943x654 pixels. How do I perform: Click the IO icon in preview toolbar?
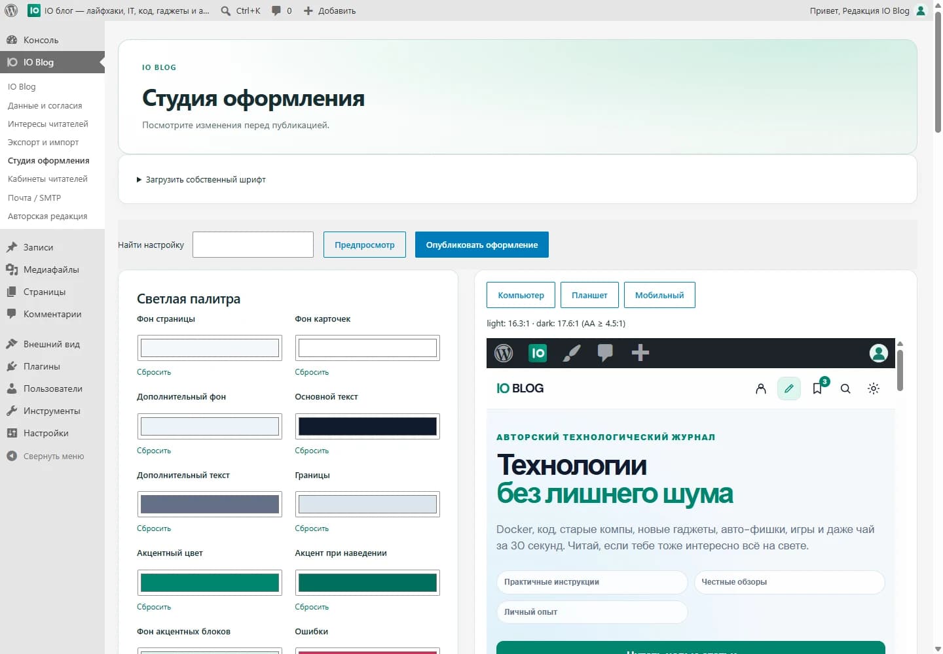pyautogui.click(x=538, y=353)
